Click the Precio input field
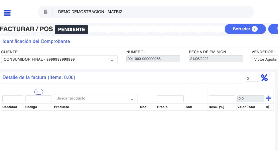The width and height of the screenshot is (278, 151). pos(170,99)
